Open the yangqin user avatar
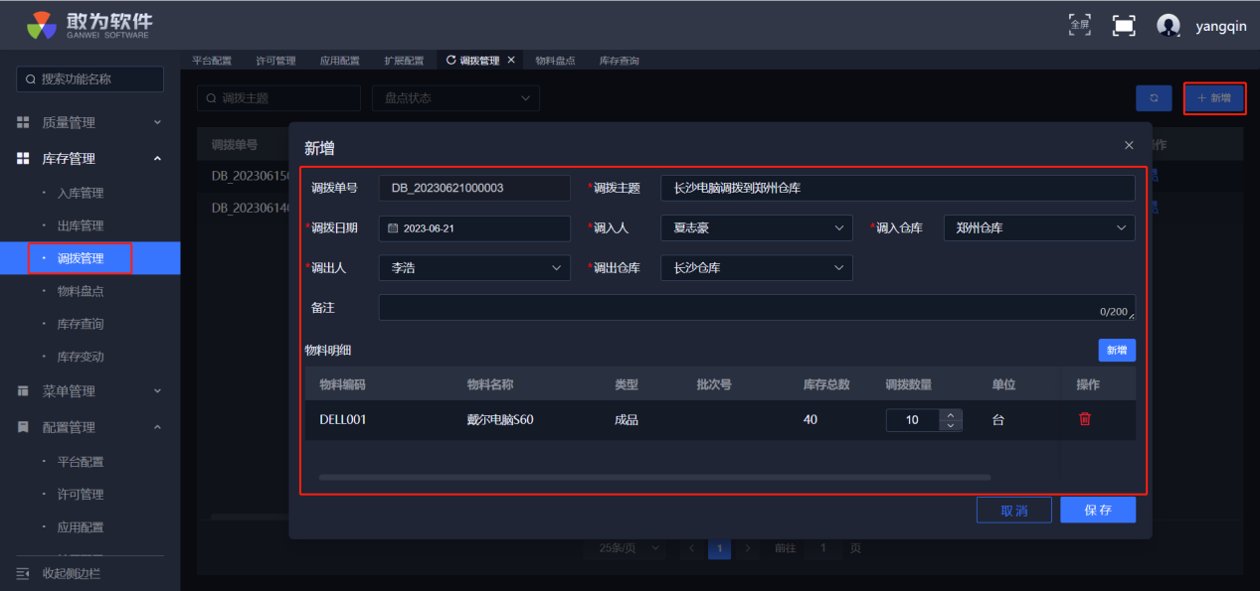1260x591 pixels. pyautogui.click(x=1169, y=26)
